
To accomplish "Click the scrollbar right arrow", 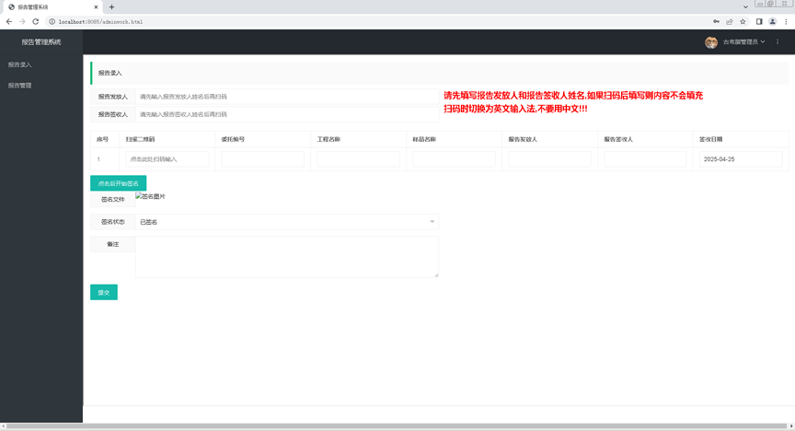I will (x=791, y=426).
